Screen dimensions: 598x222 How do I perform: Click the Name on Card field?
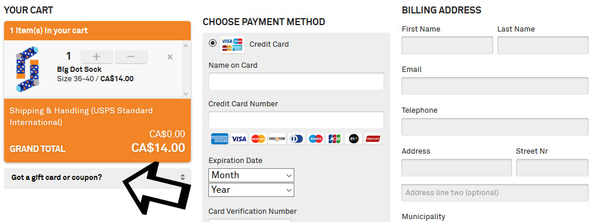coord(296,81)
